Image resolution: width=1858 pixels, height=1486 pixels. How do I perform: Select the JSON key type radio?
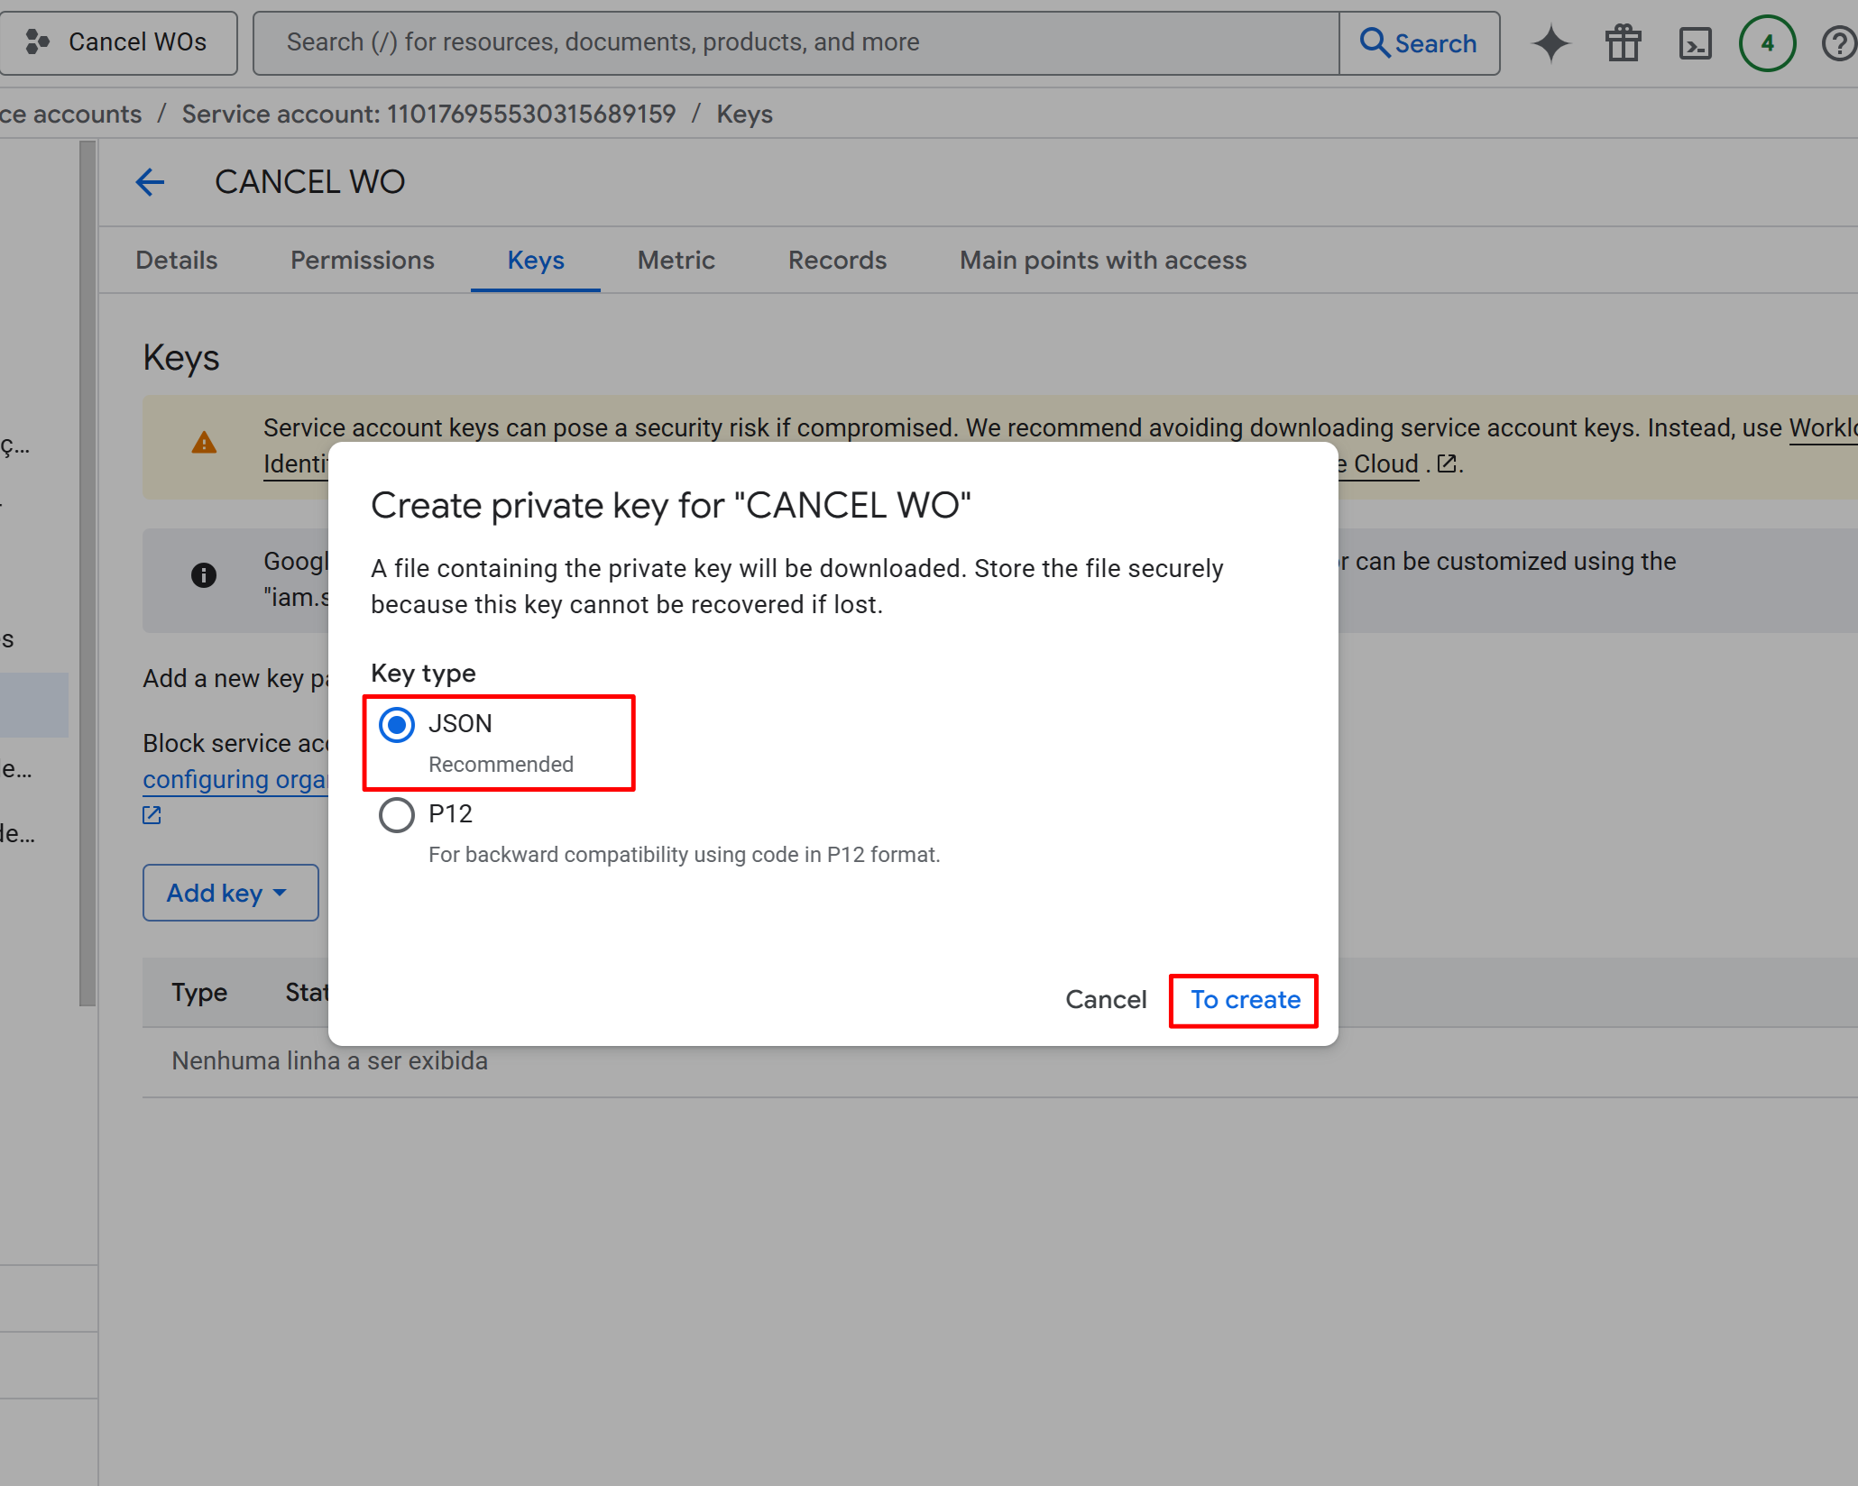397,725
